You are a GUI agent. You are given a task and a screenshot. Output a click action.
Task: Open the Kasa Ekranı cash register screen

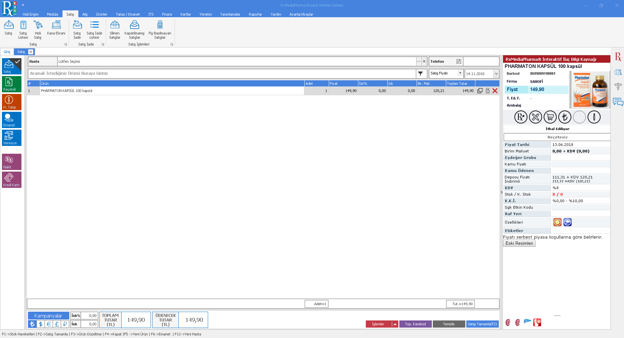click(x=56, y=28)
